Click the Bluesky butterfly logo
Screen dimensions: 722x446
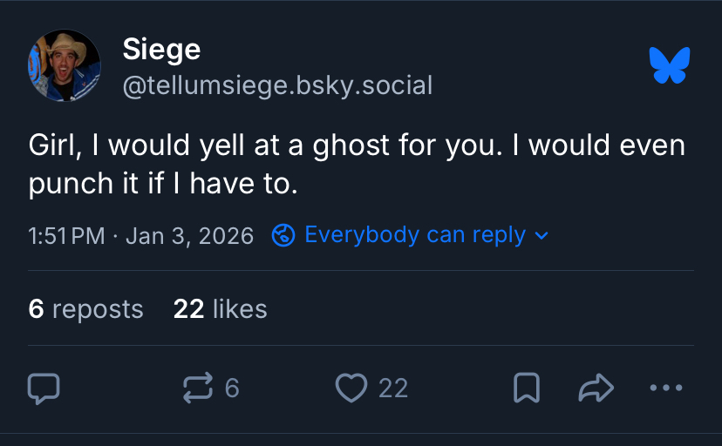670,65
